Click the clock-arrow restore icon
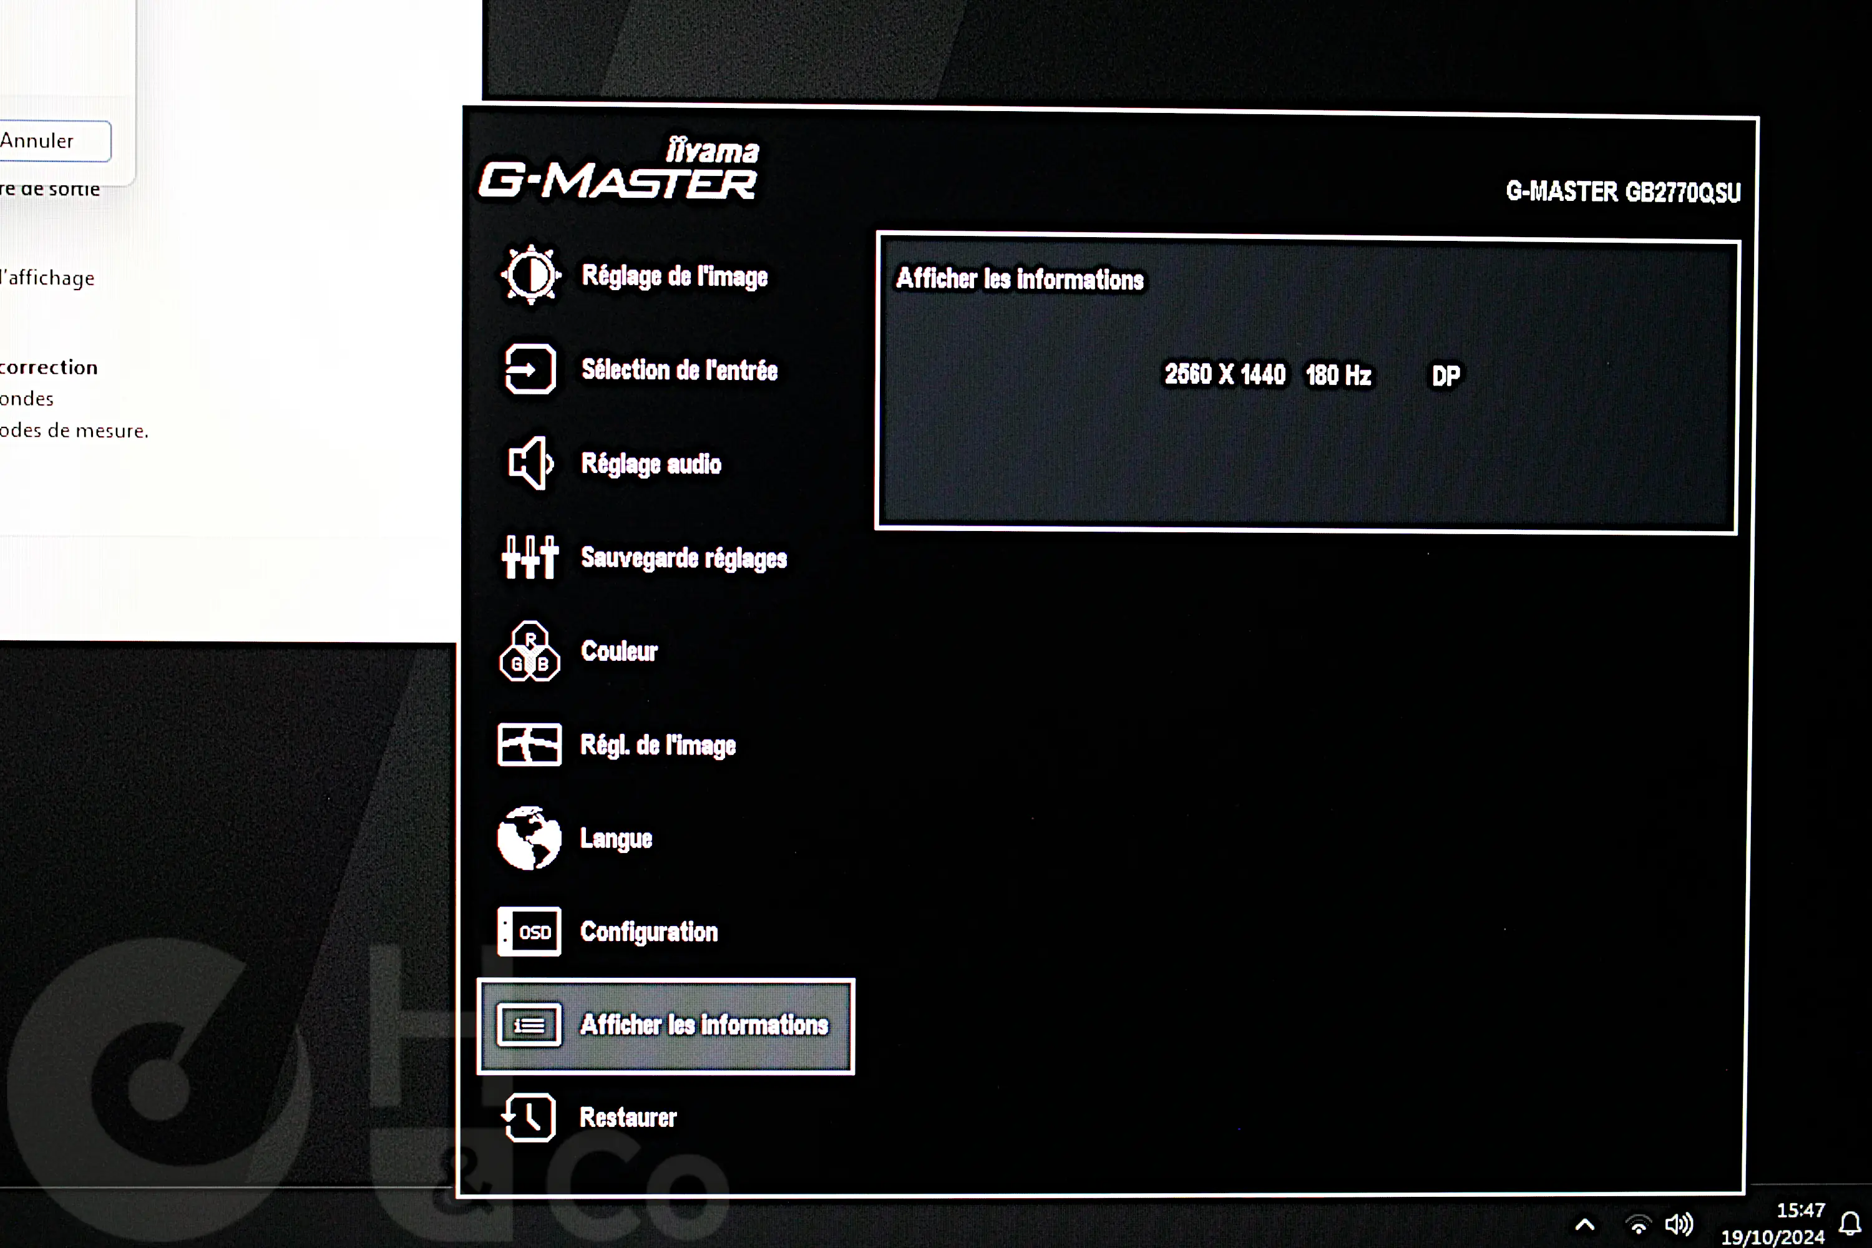This screenshot has height=1248, width=1872. pyautogui.click(x=529, y=1118)
